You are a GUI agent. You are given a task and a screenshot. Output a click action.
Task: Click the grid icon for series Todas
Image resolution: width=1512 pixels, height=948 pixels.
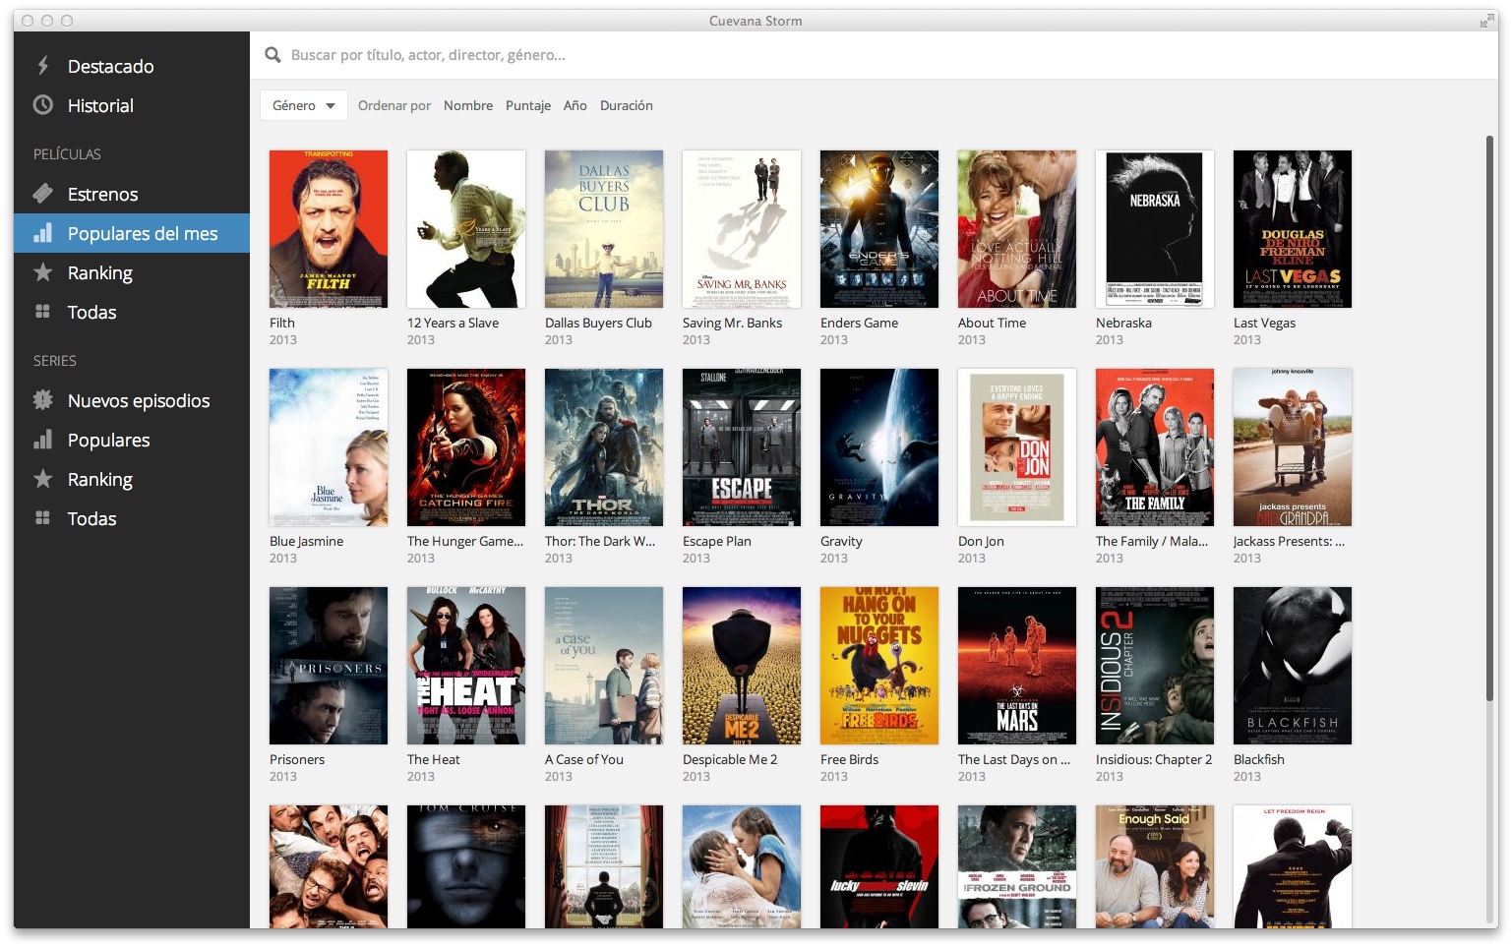pos(42,518)
